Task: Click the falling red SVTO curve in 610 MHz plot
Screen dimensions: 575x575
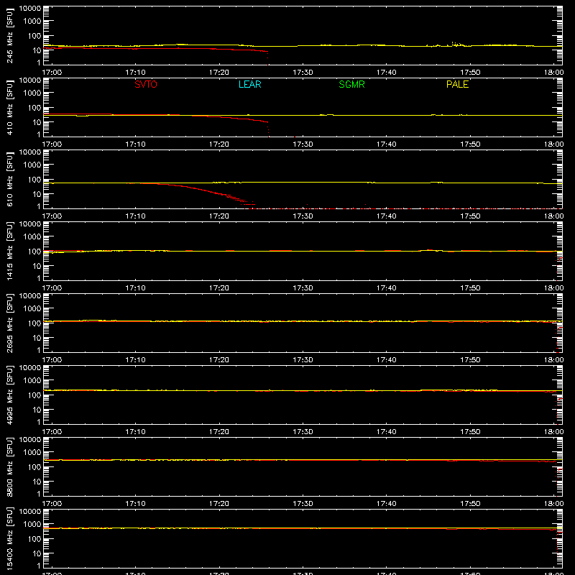Action: pyautogui.click(x=206, y=190)
